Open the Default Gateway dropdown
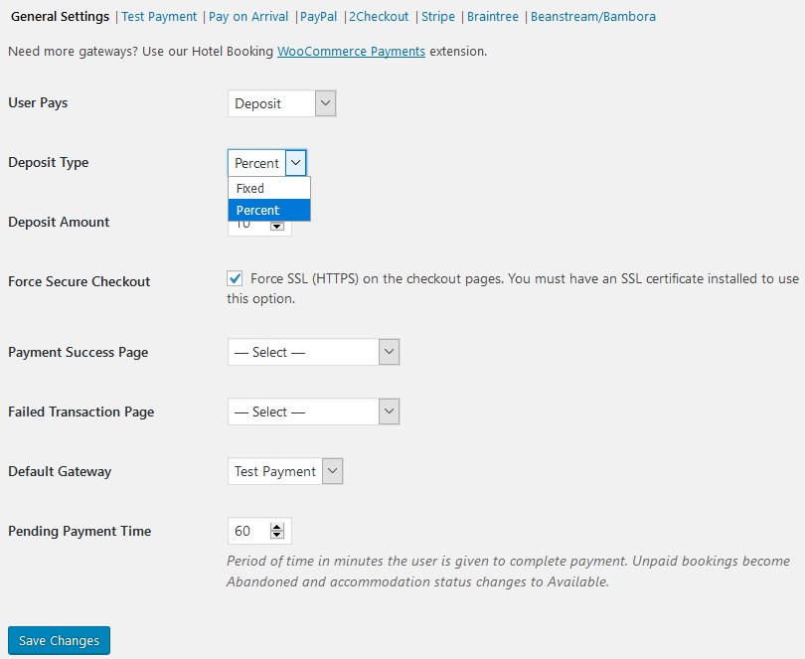 point(285,471)
